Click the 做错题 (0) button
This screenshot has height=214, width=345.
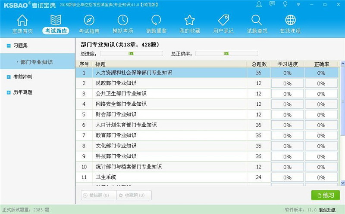pos(99,195)
